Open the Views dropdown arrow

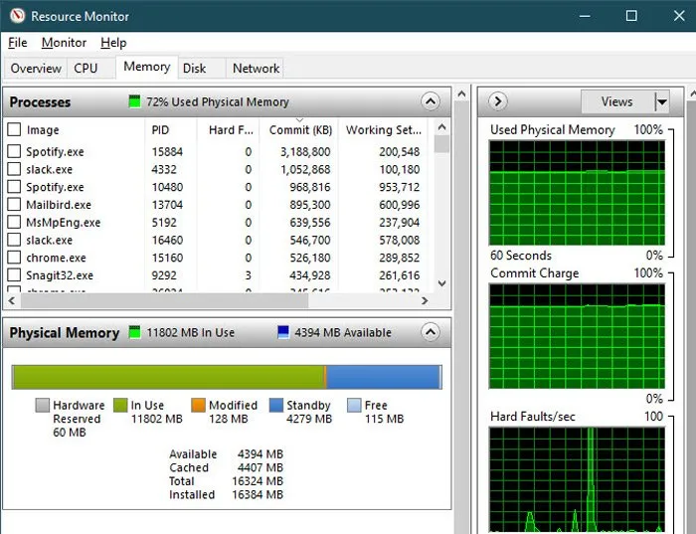click(661, 101)
